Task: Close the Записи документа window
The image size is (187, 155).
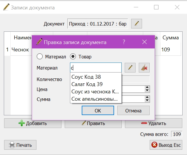Action: [x=177, y=7]
